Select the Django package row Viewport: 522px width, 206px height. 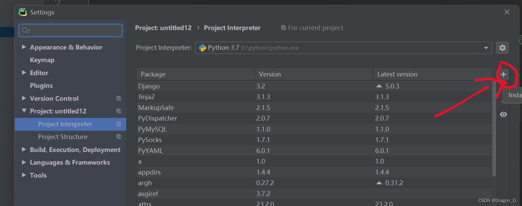coord(314,86)
